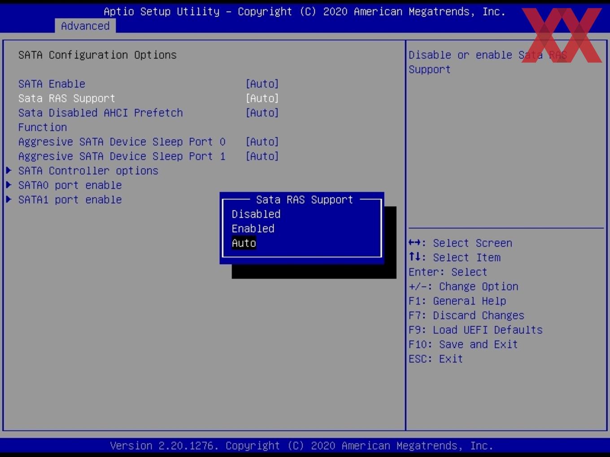Expand the SATA0 port enable arrow
This screenshot has height=457, width=610.
click(x=9, y=185)
